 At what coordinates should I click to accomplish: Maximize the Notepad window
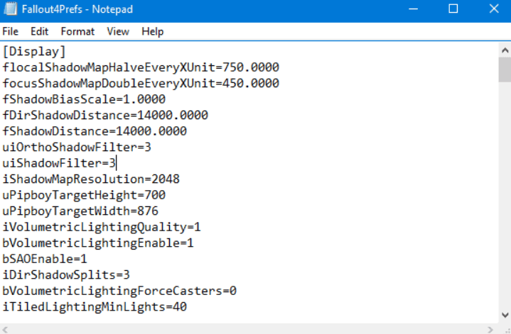tap(453, 9)
